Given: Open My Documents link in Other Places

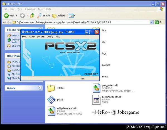Looking at the screenshot, I should pyautogui.click(x=16, y=66).
